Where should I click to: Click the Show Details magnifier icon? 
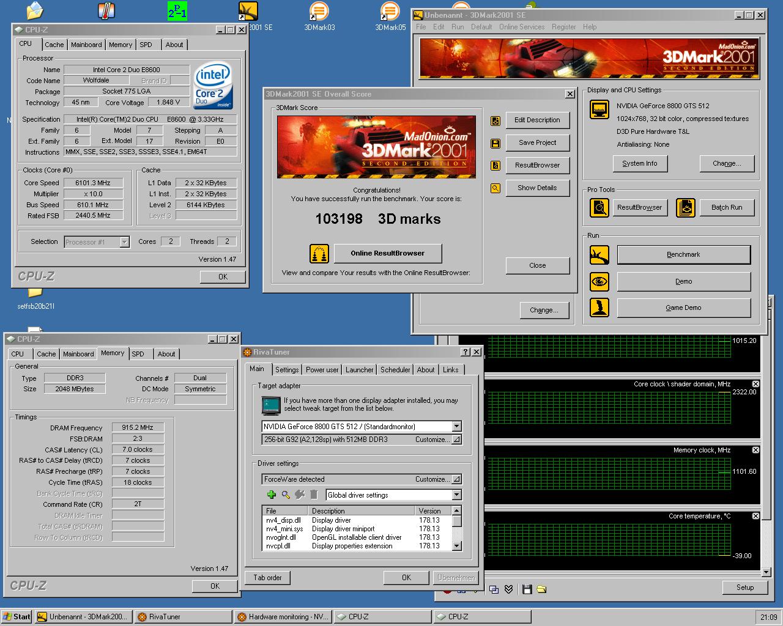click(495, 188)
